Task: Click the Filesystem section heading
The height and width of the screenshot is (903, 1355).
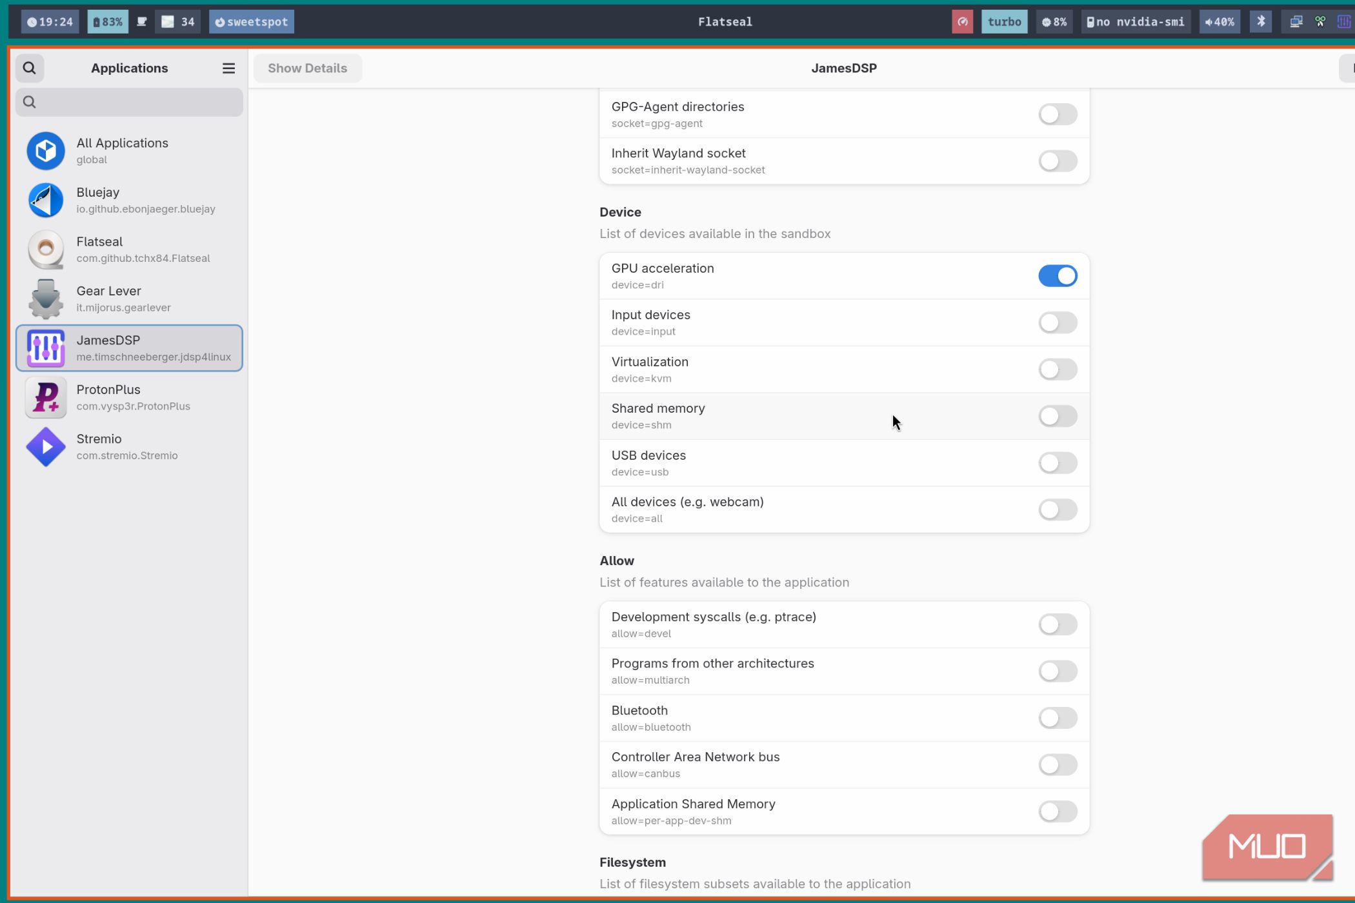Action: click(632, 862)
